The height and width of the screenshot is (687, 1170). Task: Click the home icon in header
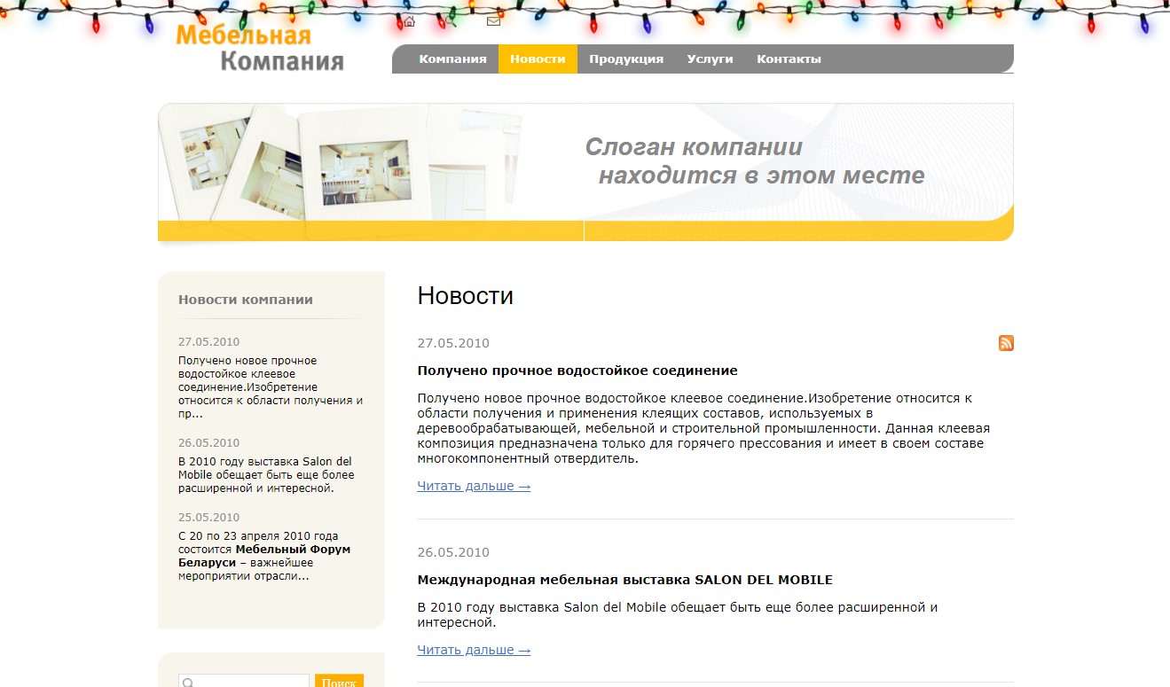point(409,22)
